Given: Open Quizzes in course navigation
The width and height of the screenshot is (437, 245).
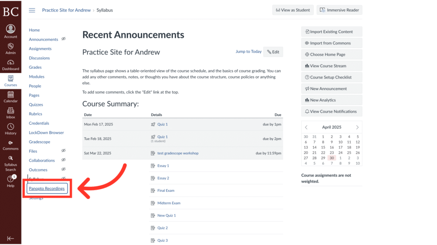Looking at the screenshot, I should [x=36, y=105].
